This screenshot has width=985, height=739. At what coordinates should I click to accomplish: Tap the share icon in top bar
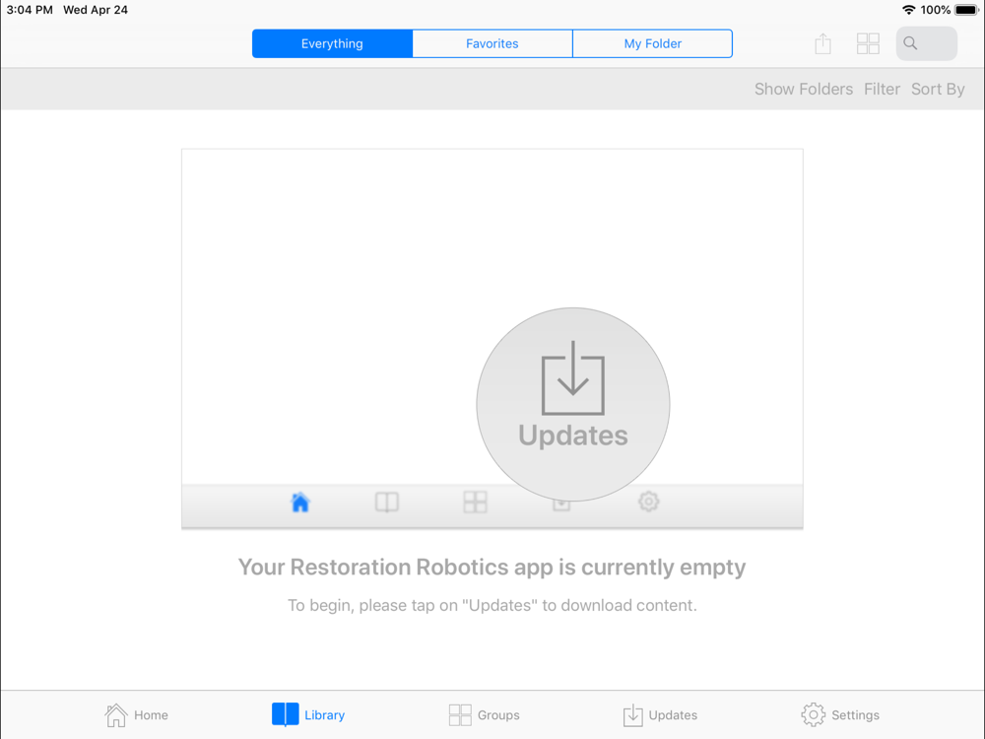click(x=822, y=43)
